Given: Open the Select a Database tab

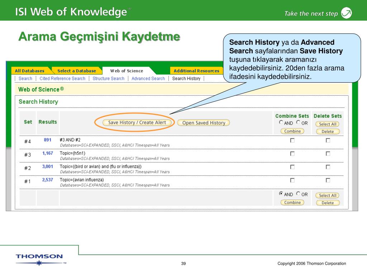Looking at the screenshot, I should [77, 71].
